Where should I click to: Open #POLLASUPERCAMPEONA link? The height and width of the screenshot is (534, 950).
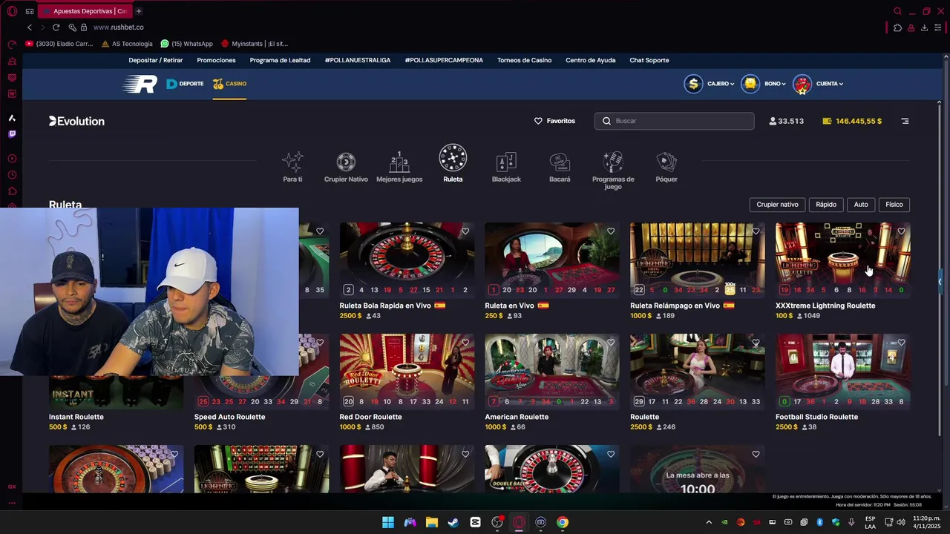tap(444, 60)
